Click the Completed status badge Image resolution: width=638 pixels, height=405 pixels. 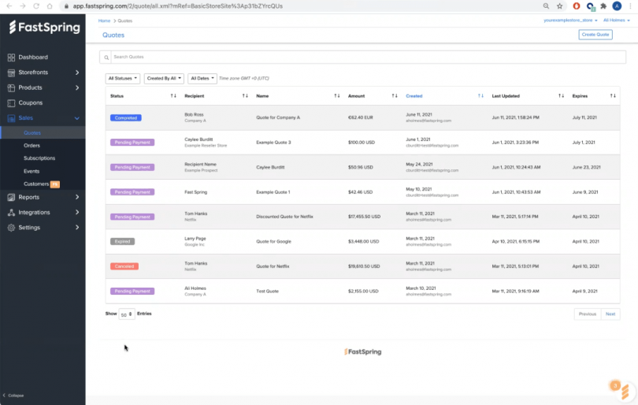[126, 118]
